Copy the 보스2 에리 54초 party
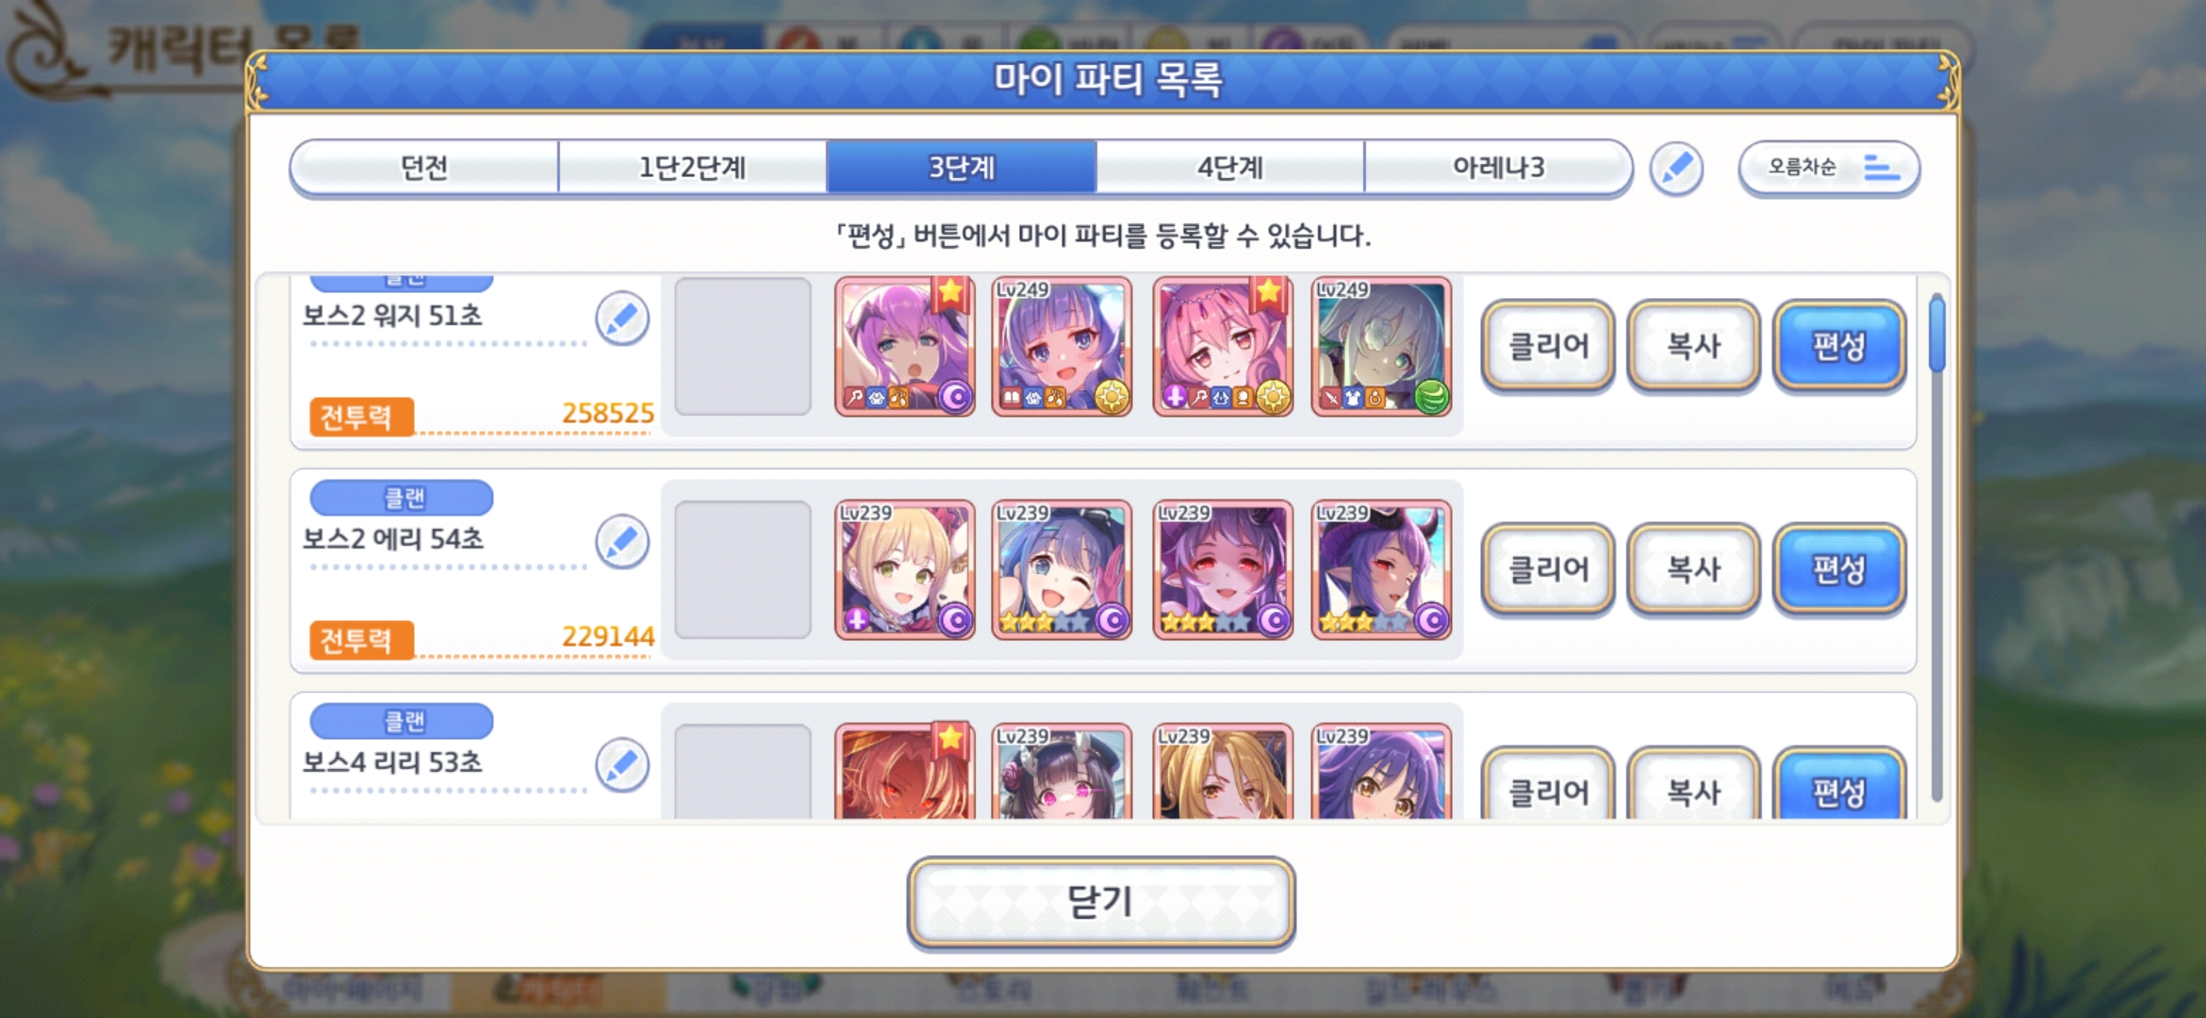The height and width of the screenshot is (1018, 2206). coord(1693,569)
